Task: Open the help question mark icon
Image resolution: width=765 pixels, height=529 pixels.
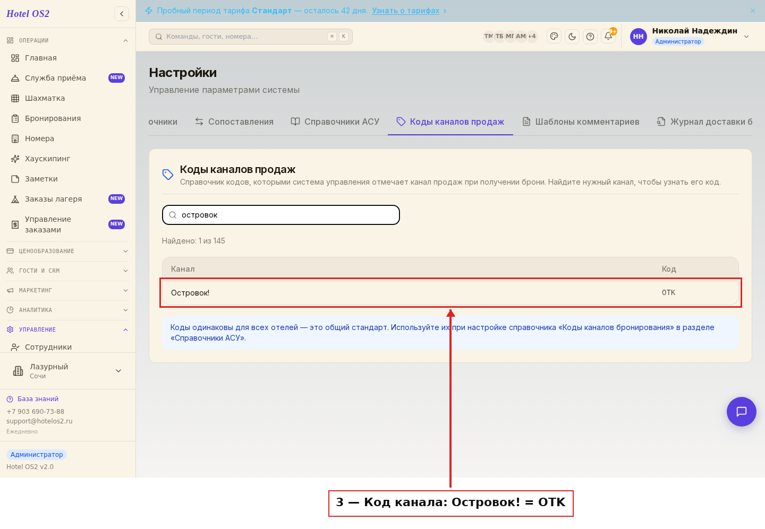Action: 590,37
